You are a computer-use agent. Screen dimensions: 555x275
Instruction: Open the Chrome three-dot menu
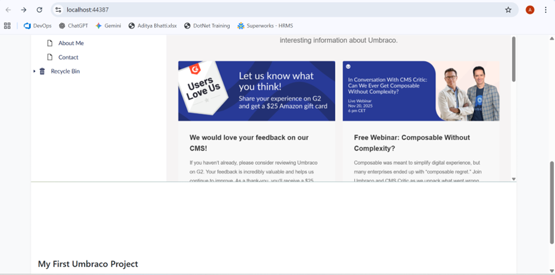coord(546,10)
